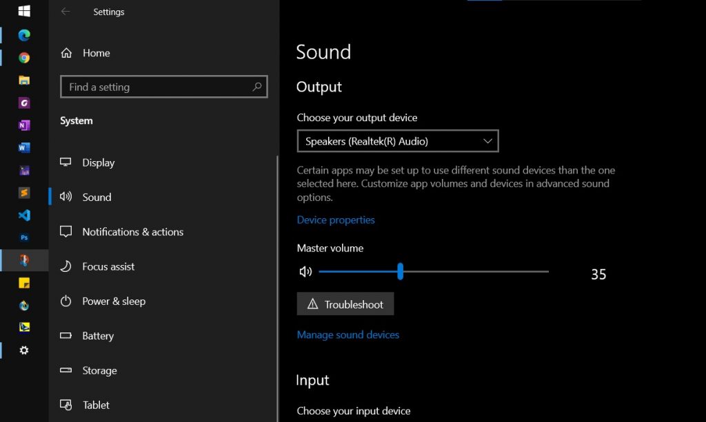Go back using the Settings back arrow
Screen dimensions: 706x422
coord(65,12)
